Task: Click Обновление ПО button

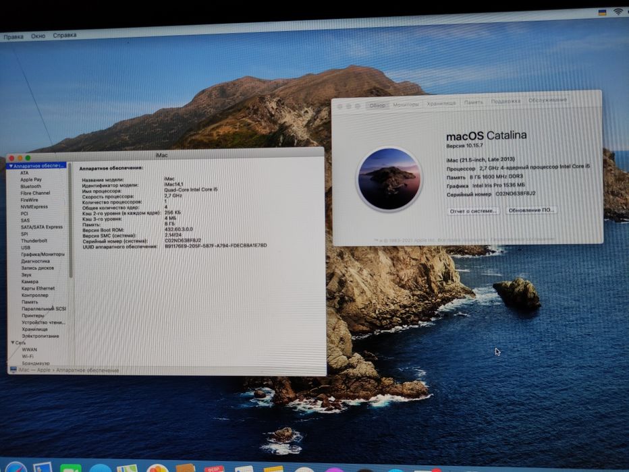Action: (x=530, y=210)
